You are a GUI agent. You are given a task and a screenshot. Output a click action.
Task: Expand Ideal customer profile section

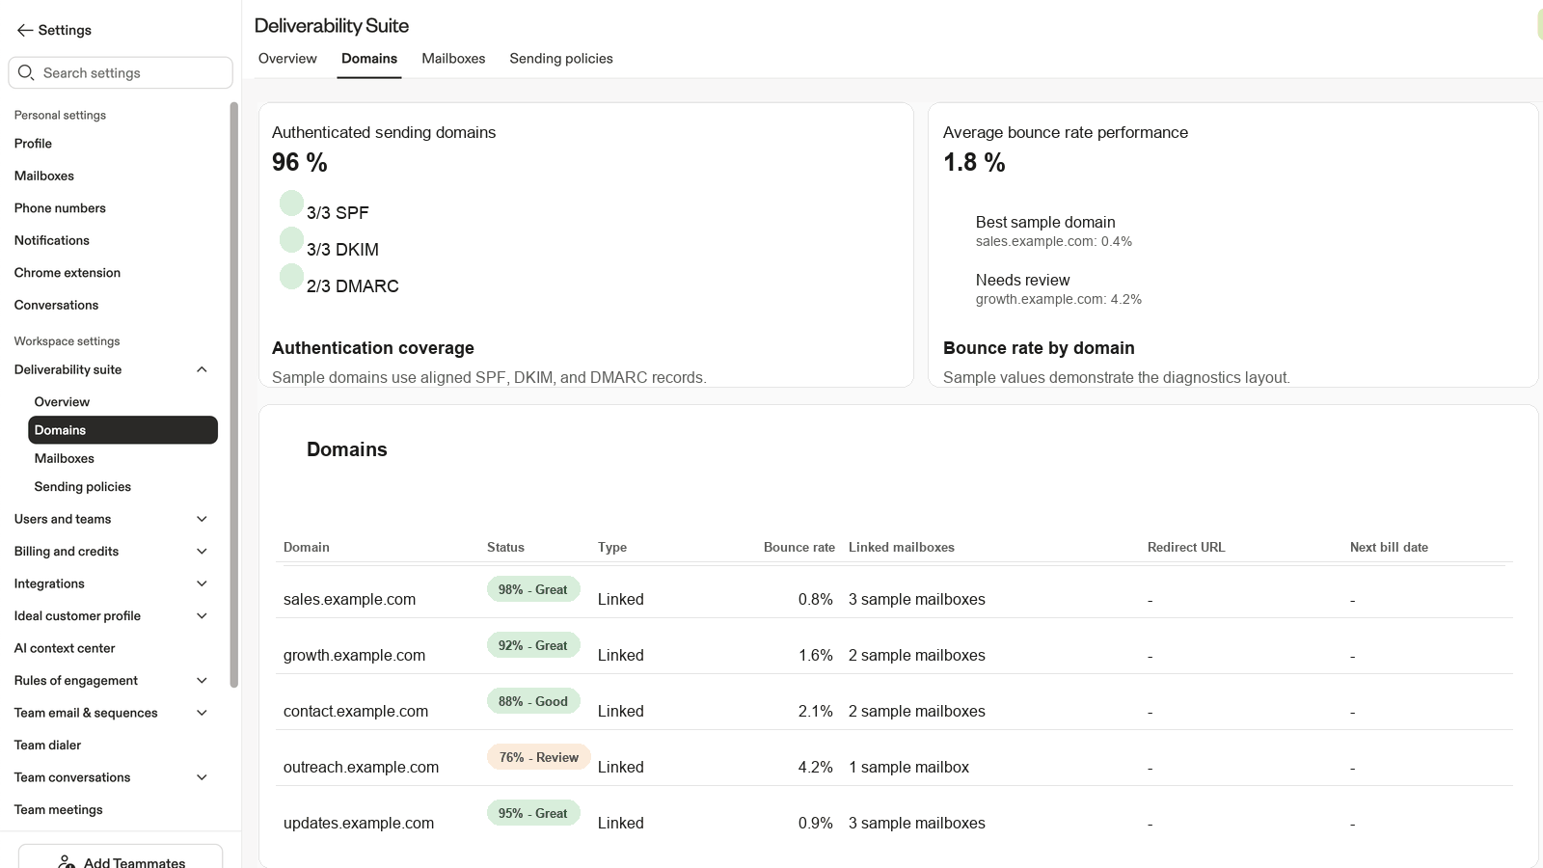click(x=202, y=616)
